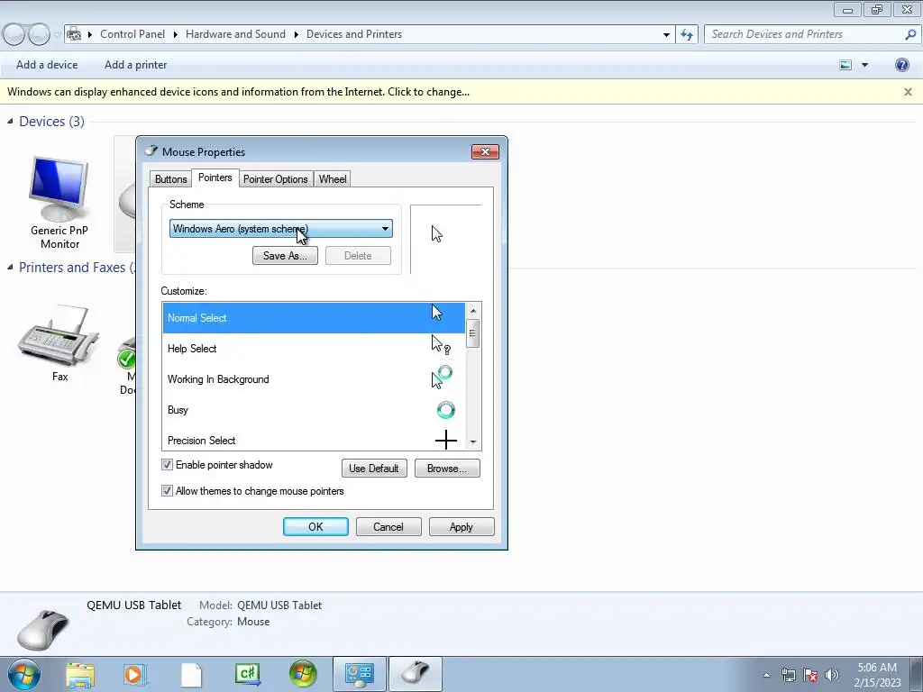Switch to the Wheel tab
The image size is (923, 692).
click(333, 179)
